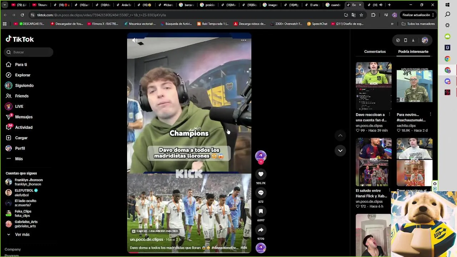Open El lado oculto account
The width and height of the screenshot is (457, 257).
[21, 203]
